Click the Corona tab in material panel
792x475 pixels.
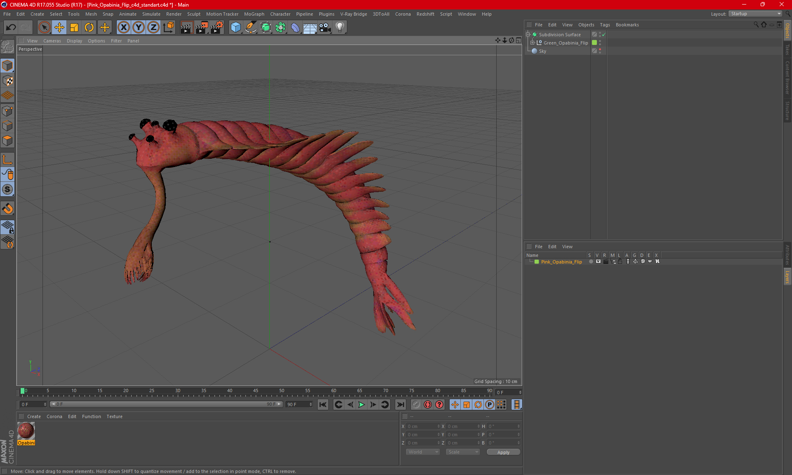(x=54, y=416)
